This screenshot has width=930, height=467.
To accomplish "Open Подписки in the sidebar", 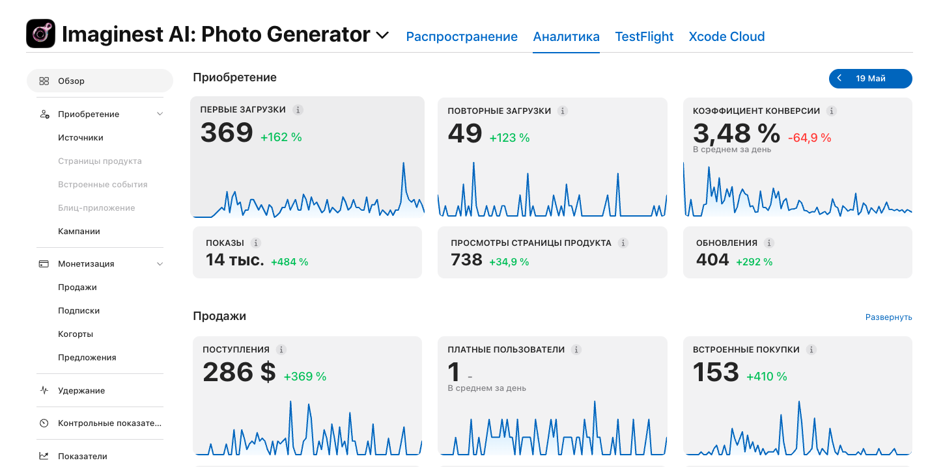I will (79, 311).
